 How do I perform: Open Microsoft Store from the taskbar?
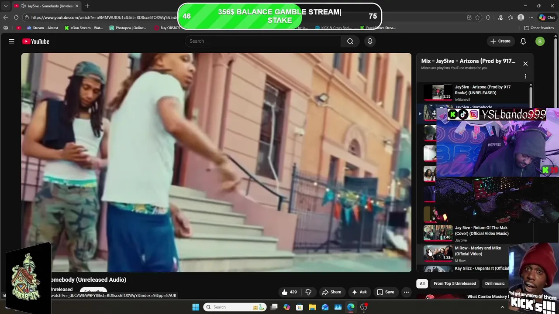point(300,307)
